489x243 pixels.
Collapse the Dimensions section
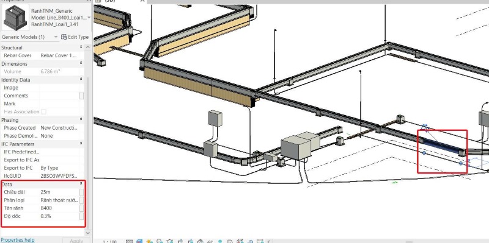tap(81, 63)
